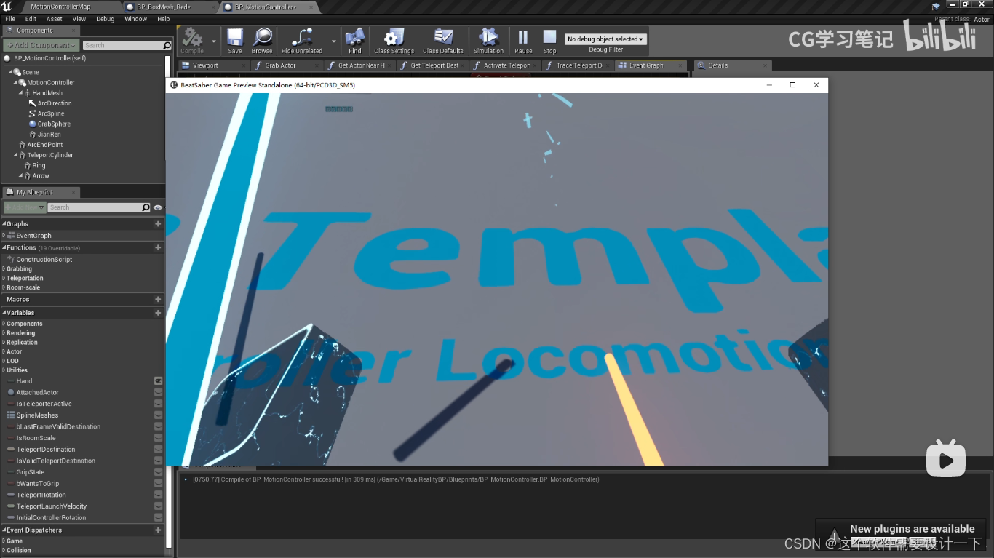Pause the running game preview
Viewport: 994px width, 558px height.
(x=523, y=41)
